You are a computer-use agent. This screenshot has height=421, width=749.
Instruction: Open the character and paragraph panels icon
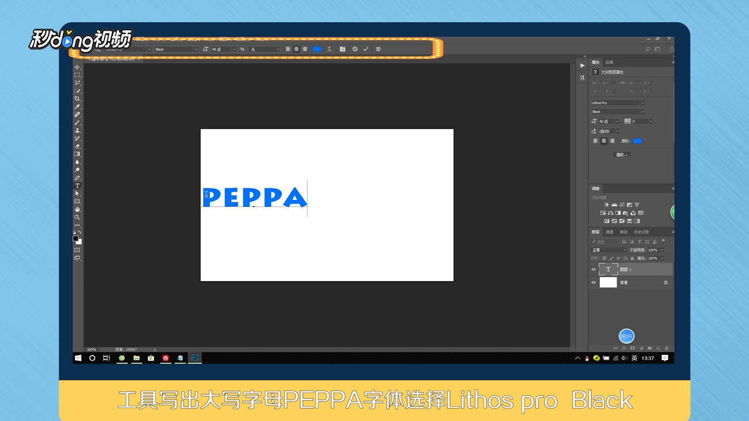click(342, 49)
